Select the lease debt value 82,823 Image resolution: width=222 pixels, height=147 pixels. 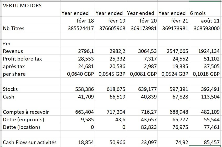tap(149, 127)
